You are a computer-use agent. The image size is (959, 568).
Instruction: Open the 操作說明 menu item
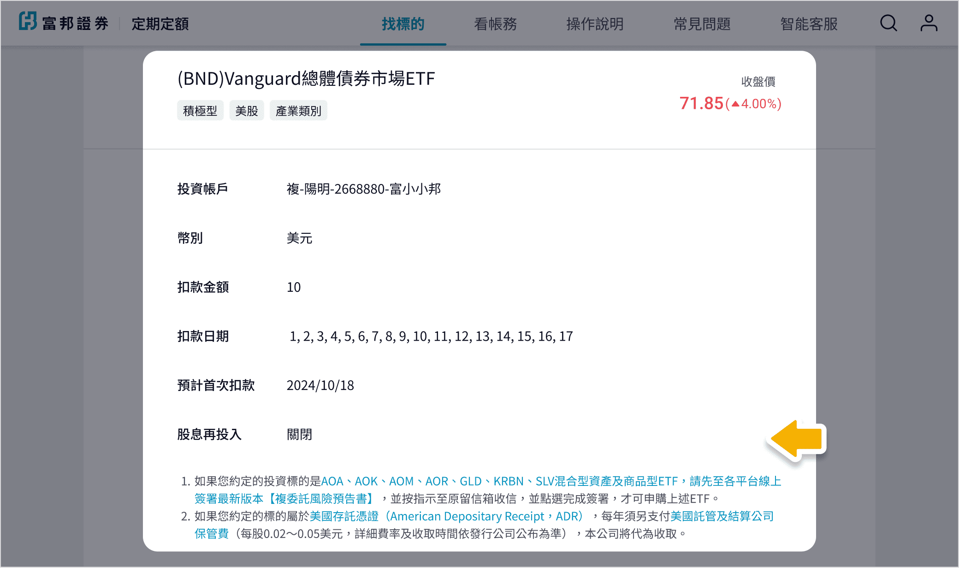pos(595,24)
